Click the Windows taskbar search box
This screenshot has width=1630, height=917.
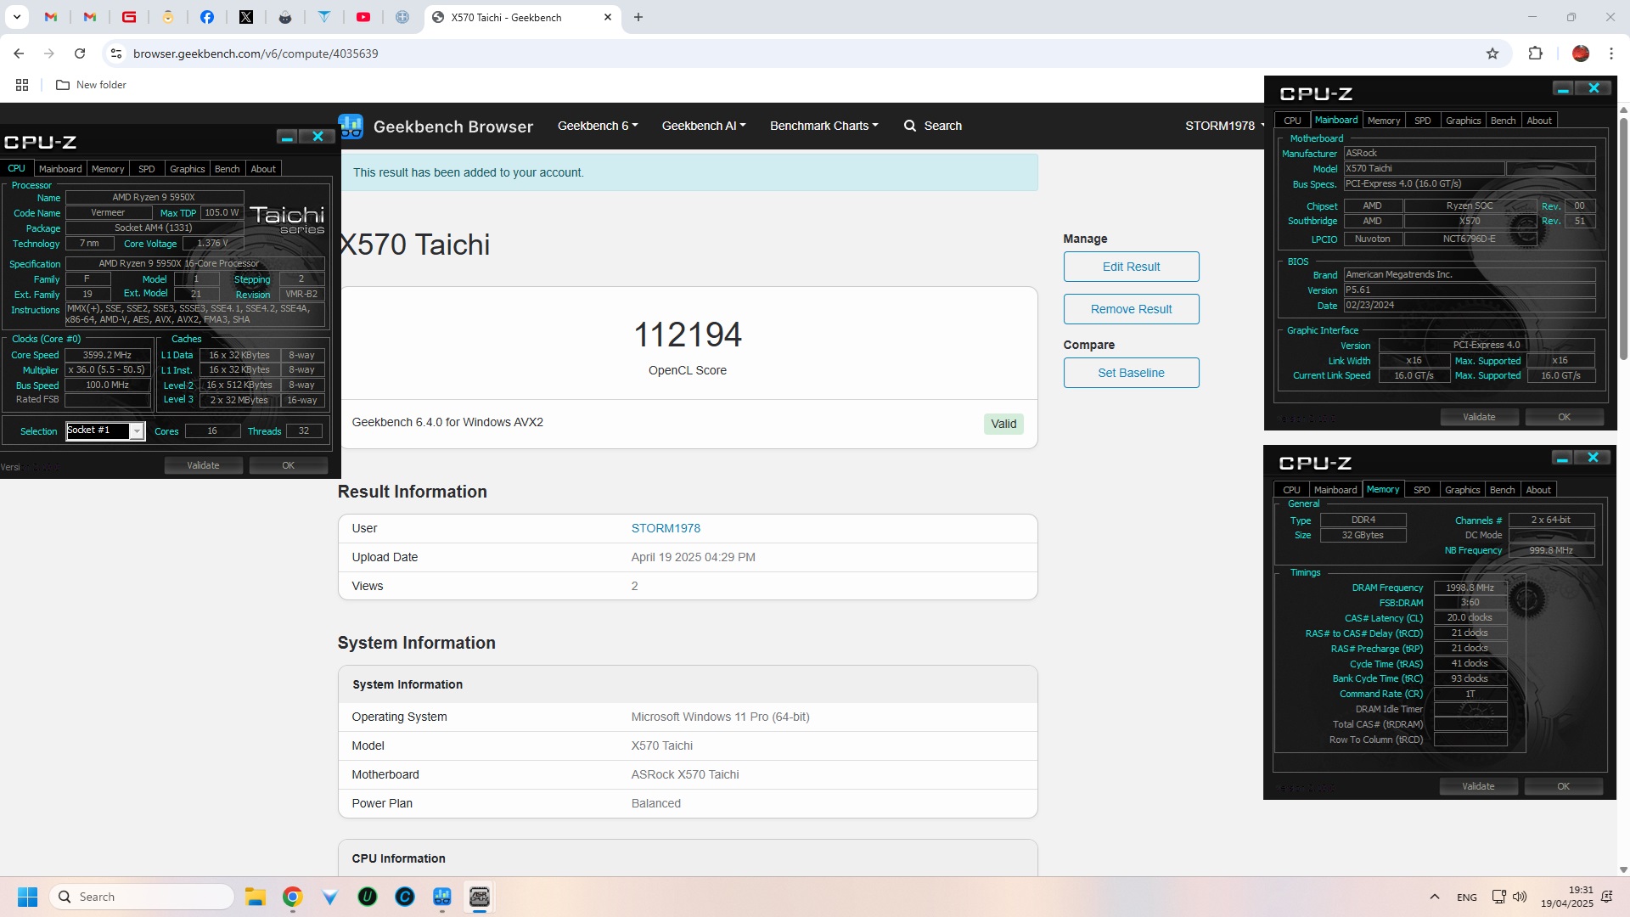tap(142, 897)
